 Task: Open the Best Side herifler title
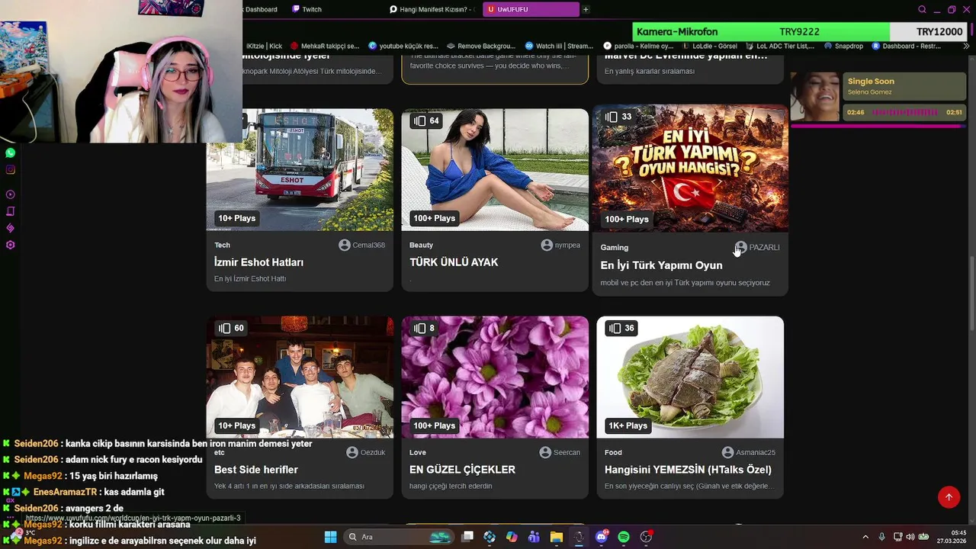(256, 470)
